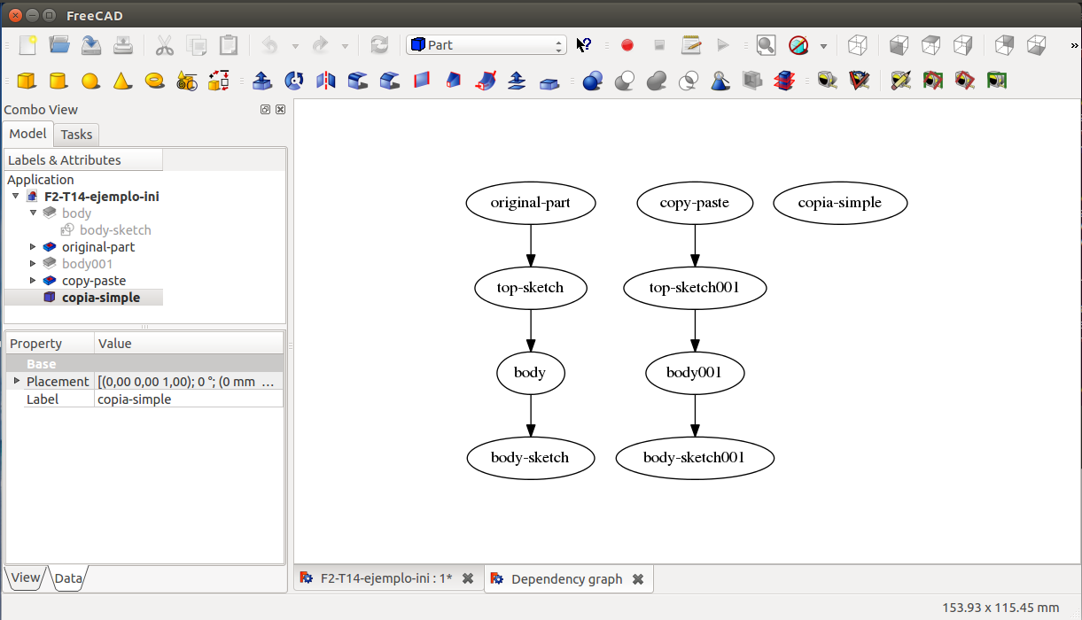1082x620 pixels.
Task: Open the draw style dropdown arrow
Action: (x=823, y=45)
